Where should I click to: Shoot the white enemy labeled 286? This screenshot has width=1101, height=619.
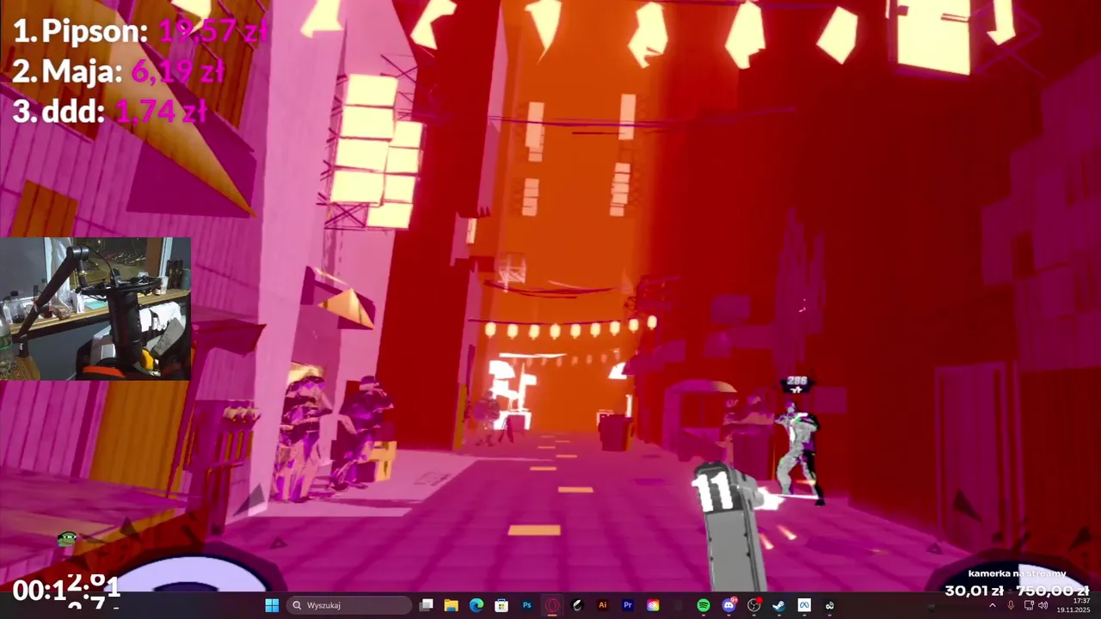coord(800,451)
